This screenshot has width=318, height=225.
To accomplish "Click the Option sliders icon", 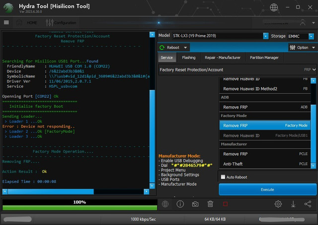I will (x=293, y=47).
